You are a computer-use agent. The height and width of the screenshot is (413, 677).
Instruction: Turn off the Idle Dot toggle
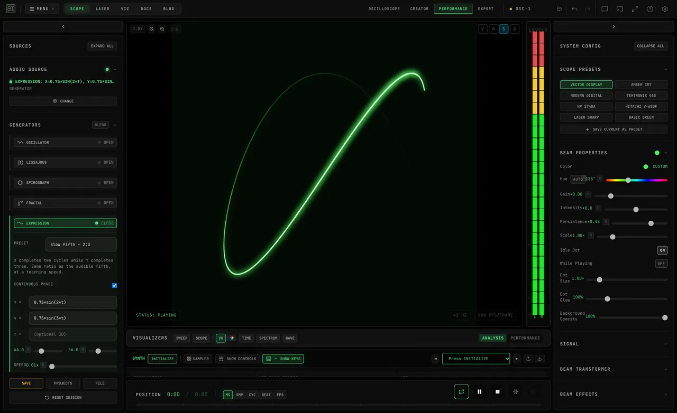point(662,250)
